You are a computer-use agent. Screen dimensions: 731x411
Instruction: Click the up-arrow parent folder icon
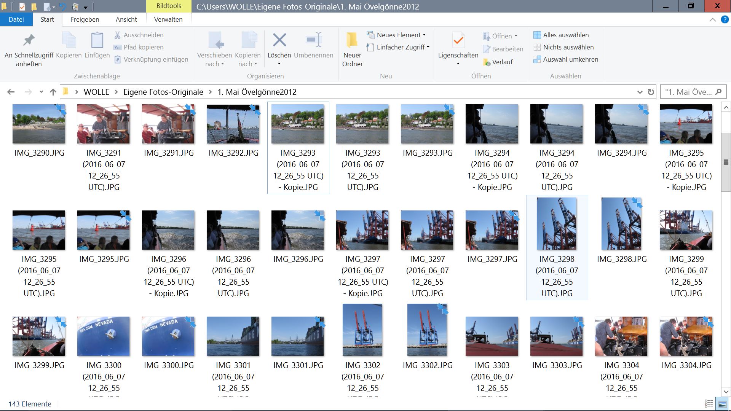click(x=53, y=92)
